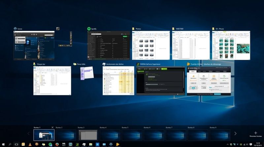The image size is (264, 147).
Task: Click the Windows Start button
Action: 3,144
